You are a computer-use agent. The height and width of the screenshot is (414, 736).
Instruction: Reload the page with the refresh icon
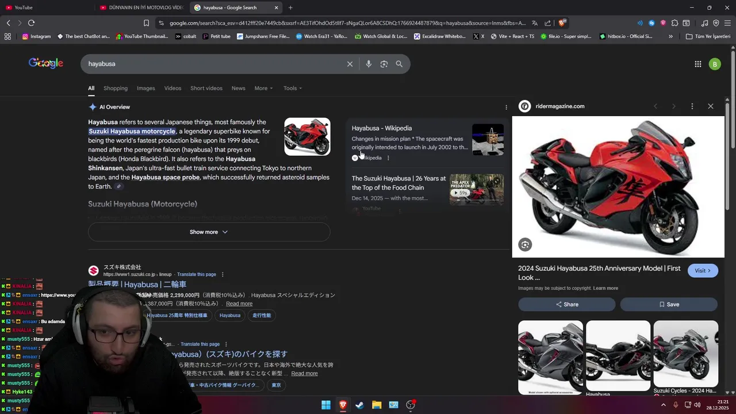[31, 23]
